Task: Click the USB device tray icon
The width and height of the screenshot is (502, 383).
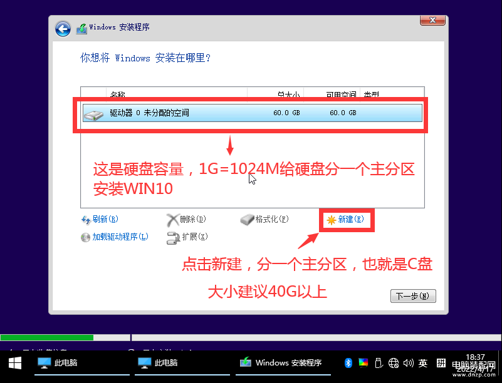Action: click(378, 363)
